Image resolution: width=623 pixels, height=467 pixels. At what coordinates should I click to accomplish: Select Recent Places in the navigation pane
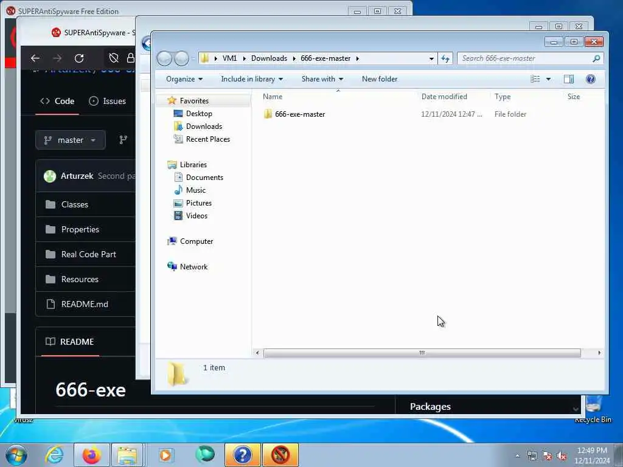(208, 139)
